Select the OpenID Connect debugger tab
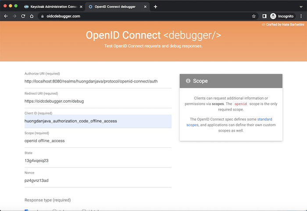This screenshot has width=307, height=211. click(118, 7)
